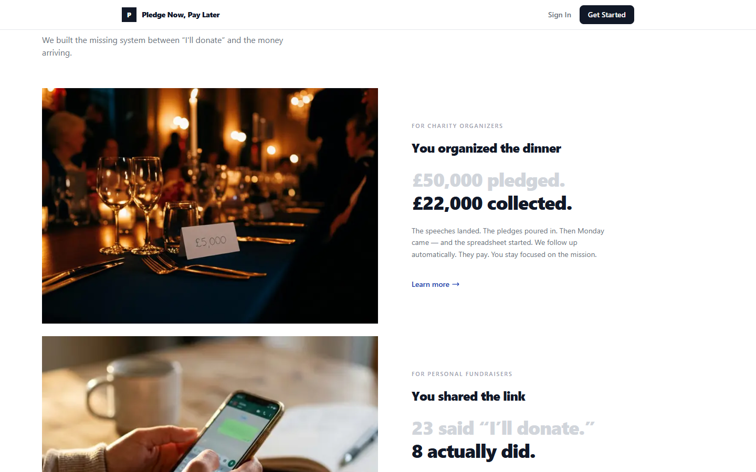Select the FOR CHARITY ORGANIZERS label
This screenshot has height=472, width=756.
coord(457,126)
